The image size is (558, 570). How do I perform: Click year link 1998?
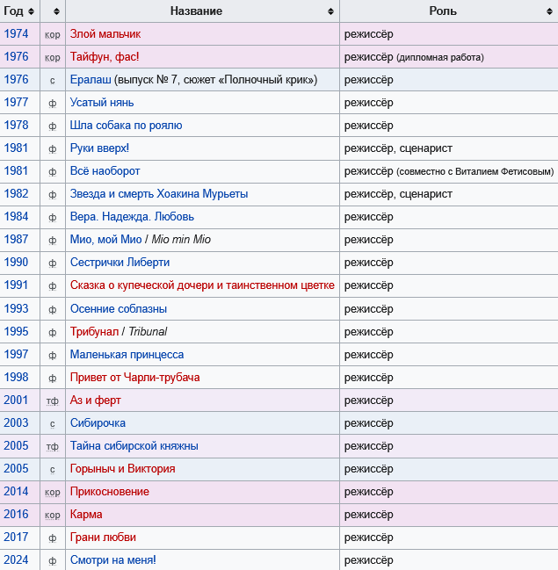(16, 378)
